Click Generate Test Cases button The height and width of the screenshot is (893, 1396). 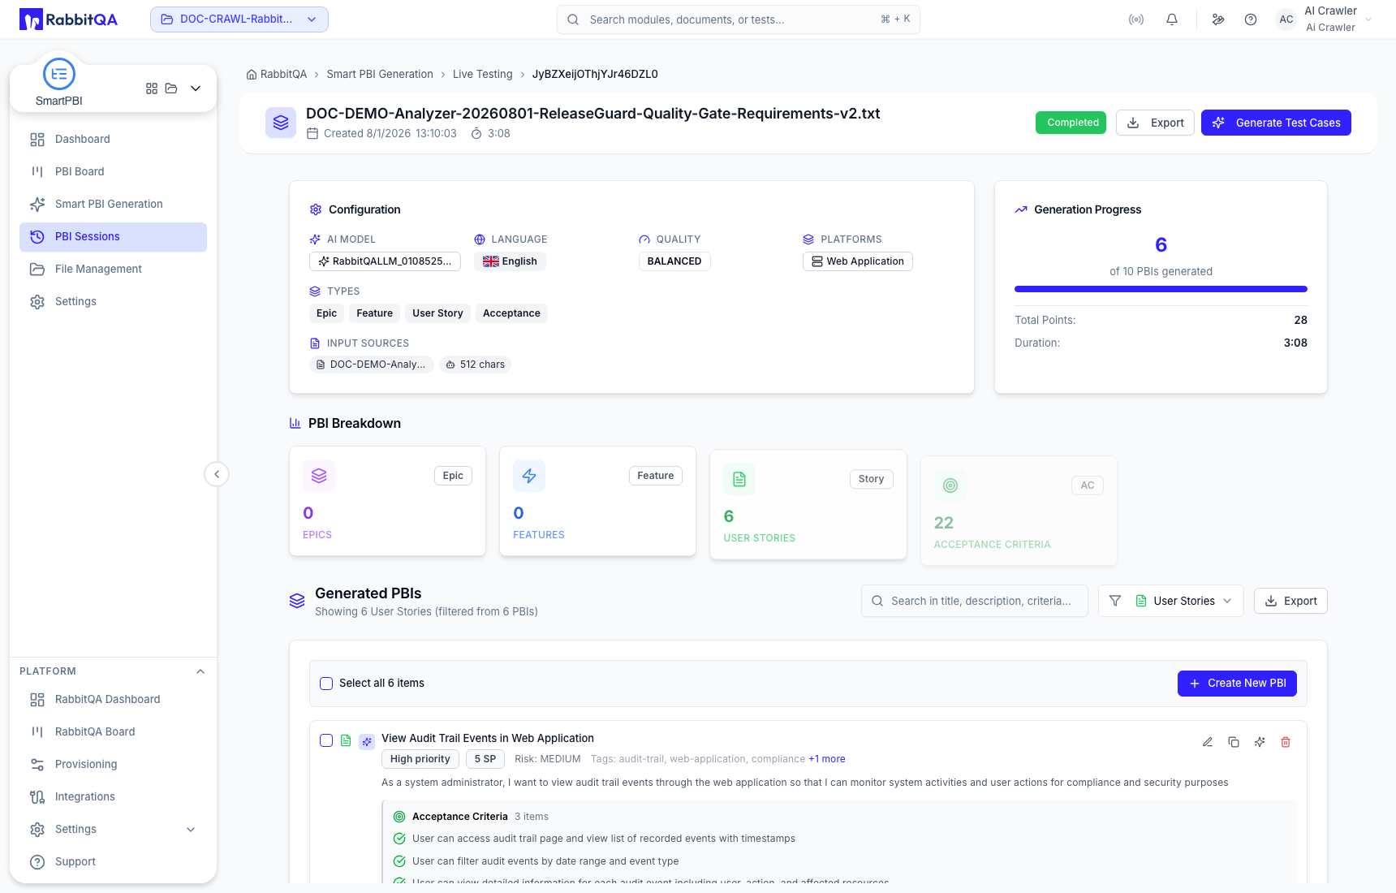(1276, 123)
